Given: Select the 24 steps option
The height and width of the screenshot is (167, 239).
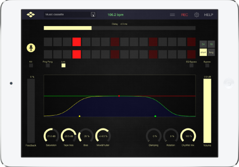Looking at the screenshot, I should tap(203, 44).
